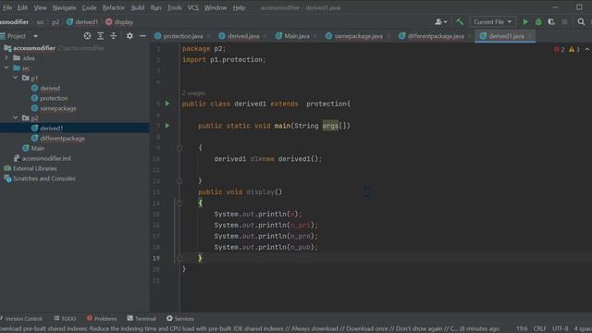Image resolution: width=592 pixels, height=333 pixels.
Task: Open Version Control tool window
Action: pyautogui.click(x=21, y=318)
